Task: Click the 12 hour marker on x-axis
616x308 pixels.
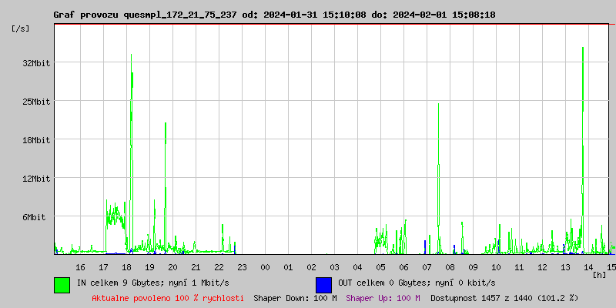Action: [x=543, y=266]
